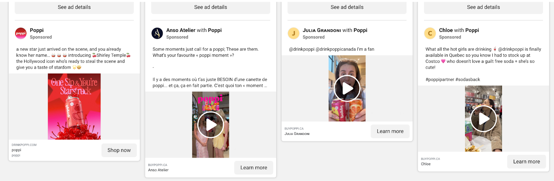554x181 pixels.
Task: Open See ad details above Anso Atelier
Action: (211, 7)
